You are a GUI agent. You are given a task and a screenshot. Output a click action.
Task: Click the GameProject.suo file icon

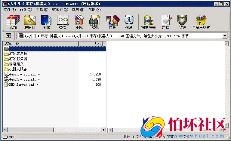[6, 74]
